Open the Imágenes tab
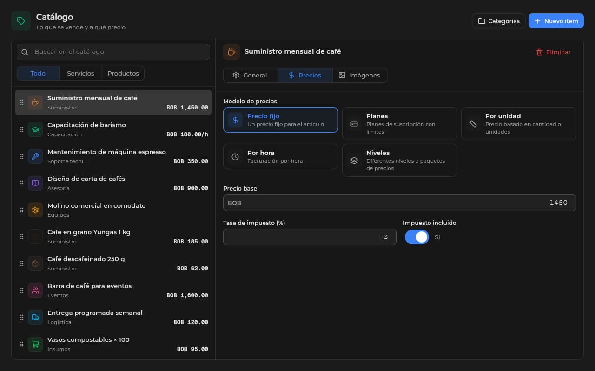This screenshot has width=595, height=371. (x=360, y=75)
